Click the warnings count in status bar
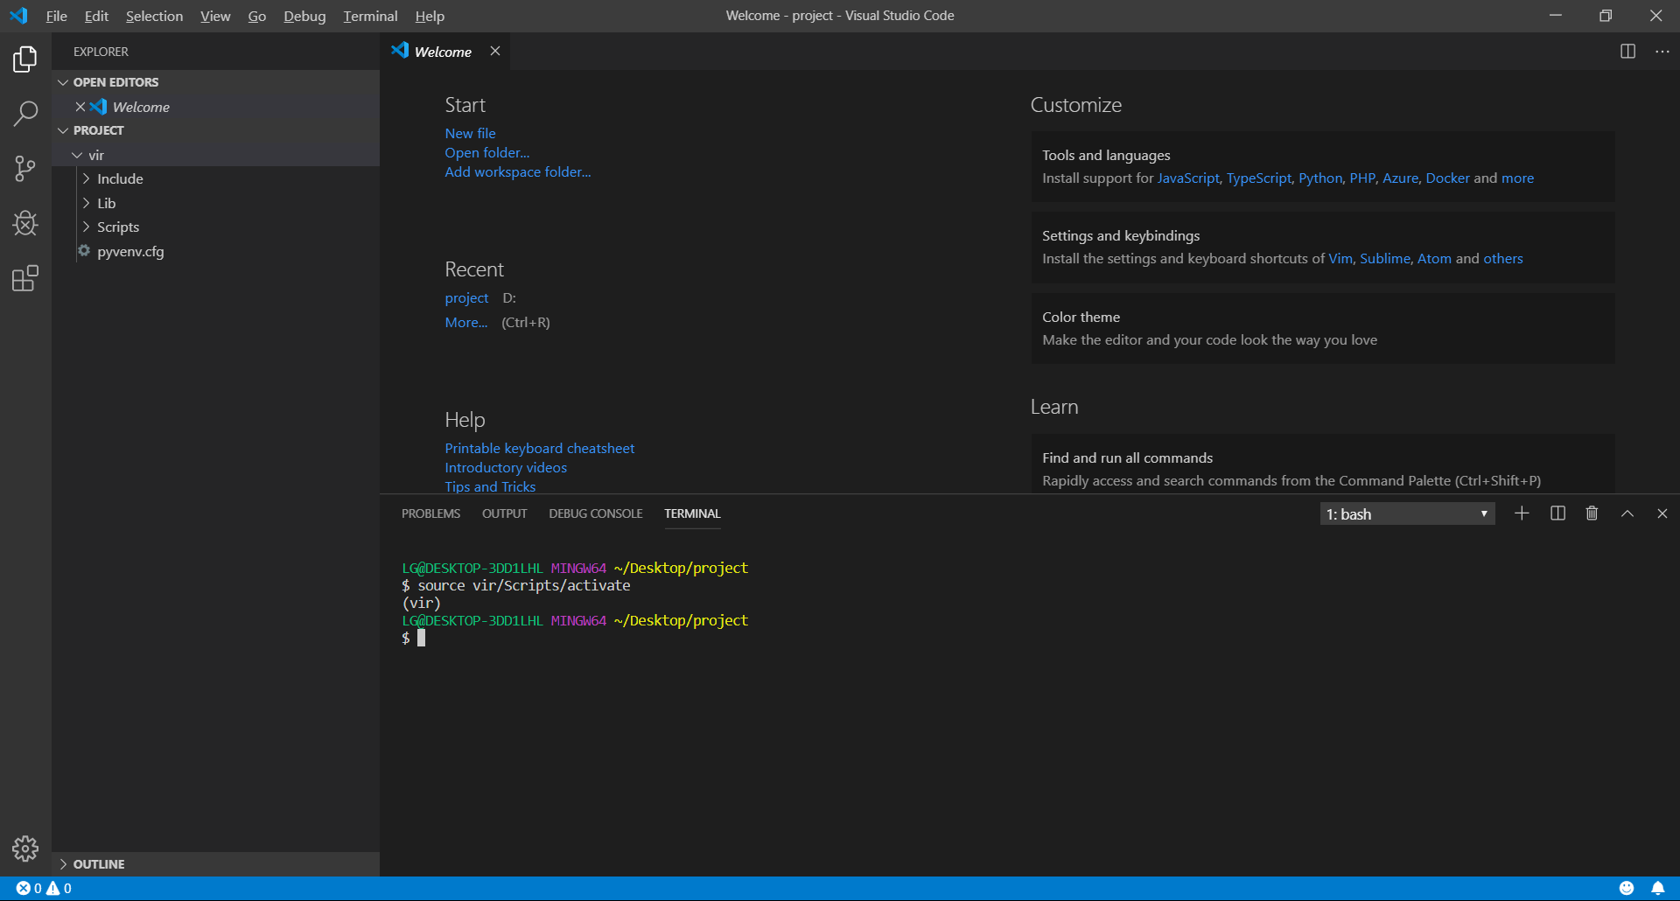Viewport: 1680px width, 901px height. (59, 888)
